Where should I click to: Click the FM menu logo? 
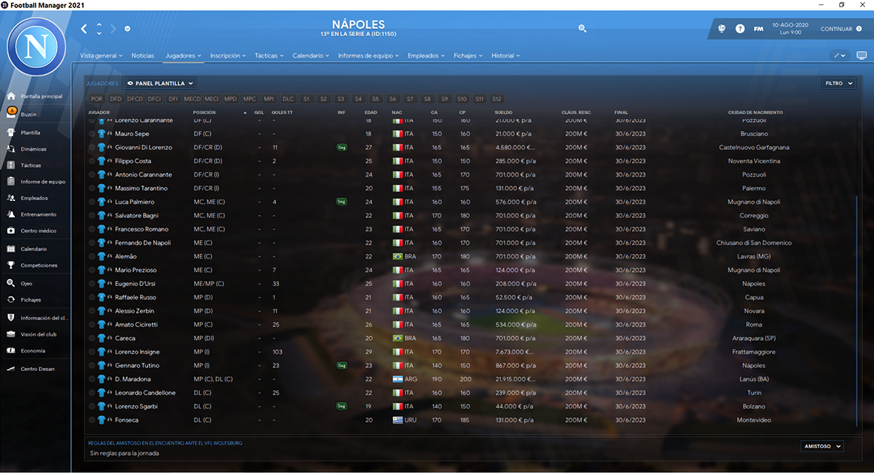click(x=759, y=29)
